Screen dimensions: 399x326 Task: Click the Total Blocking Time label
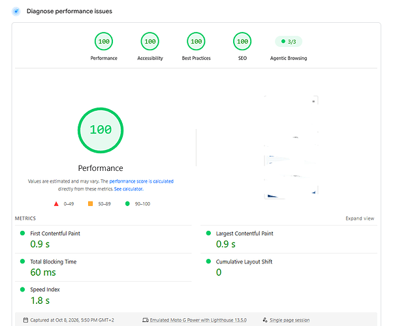[x=53, y=261]
